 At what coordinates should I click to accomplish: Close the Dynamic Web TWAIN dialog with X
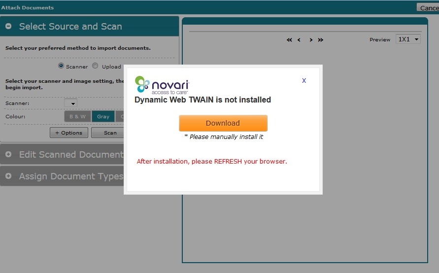pyautogui.click(x=304, y=81)
